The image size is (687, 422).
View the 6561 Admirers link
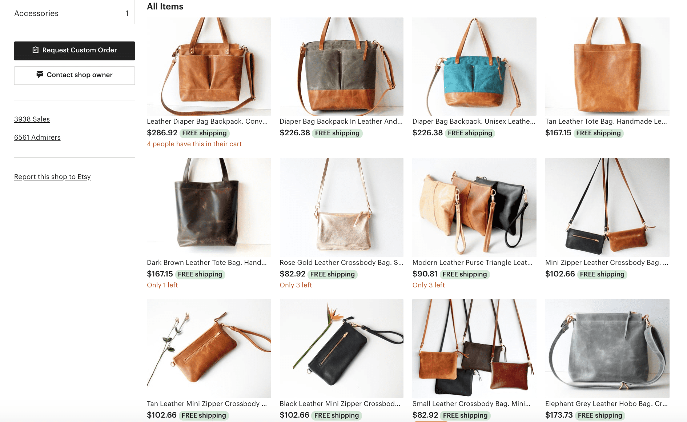37,138
